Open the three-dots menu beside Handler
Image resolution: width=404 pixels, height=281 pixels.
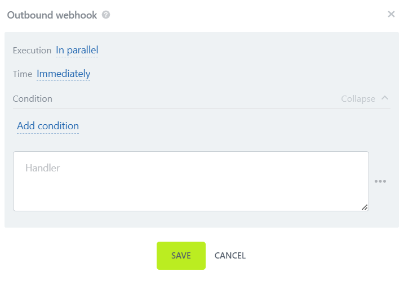pos(380,181)
